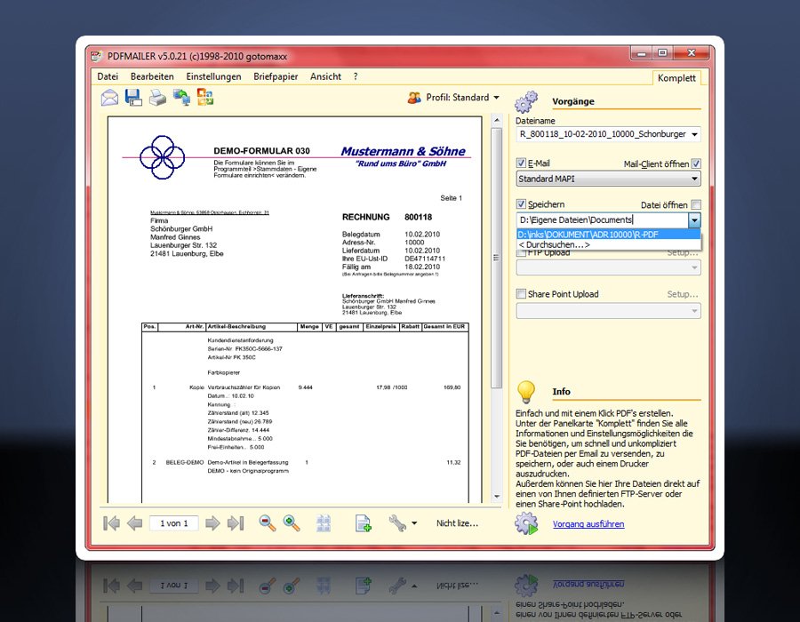
Task: Open the Briefpapier menu
Action: point(276,76)
